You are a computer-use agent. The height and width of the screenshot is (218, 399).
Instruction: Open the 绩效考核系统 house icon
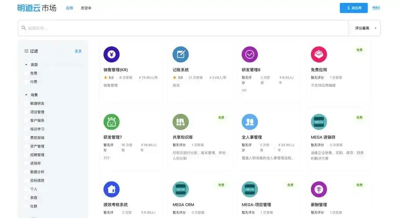point(111,189)
